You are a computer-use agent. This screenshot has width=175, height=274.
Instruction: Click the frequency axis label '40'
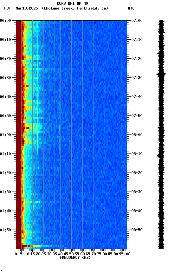60,254
